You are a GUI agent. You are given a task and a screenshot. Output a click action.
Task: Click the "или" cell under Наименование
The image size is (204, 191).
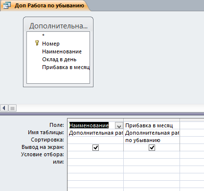[95, 162]
